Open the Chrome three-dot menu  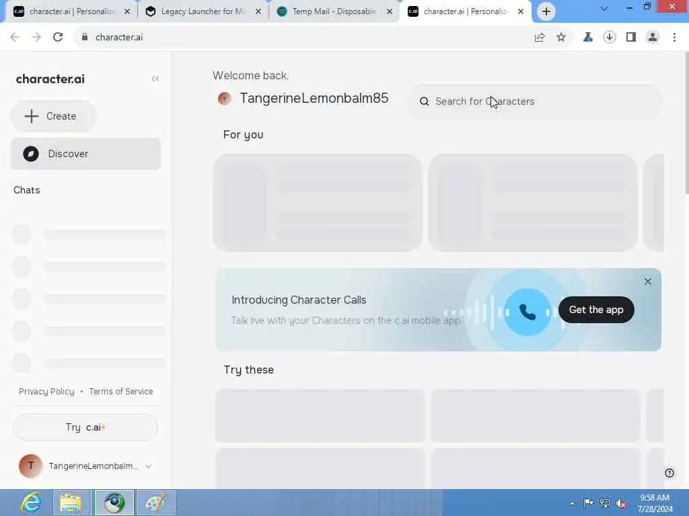(674, 38)
